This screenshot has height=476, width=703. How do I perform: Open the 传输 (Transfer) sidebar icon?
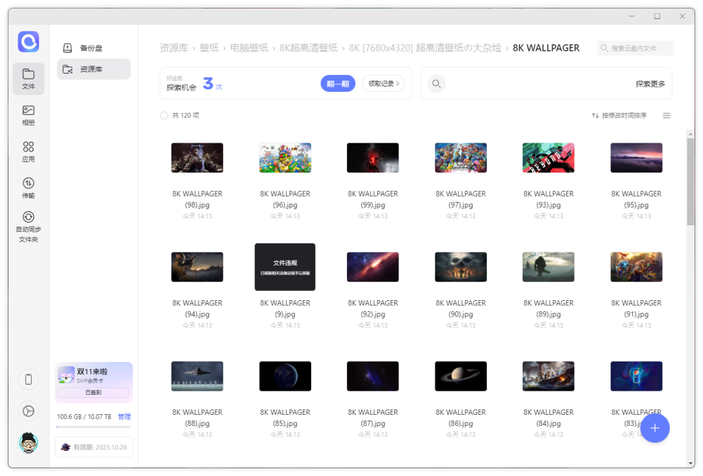28,188
